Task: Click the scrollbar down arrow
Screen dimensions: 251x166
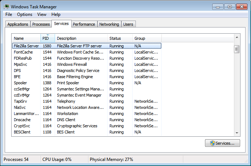Action: (237, 133)
